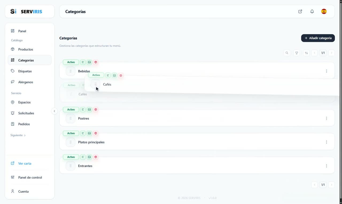Viewport: 342px width, 204px height.
Task: Click the Bebidas category name
Action: [x=84, y=71]
